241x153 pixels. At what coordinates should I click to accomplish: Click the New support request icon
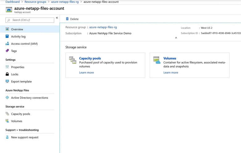pos(7,137)
